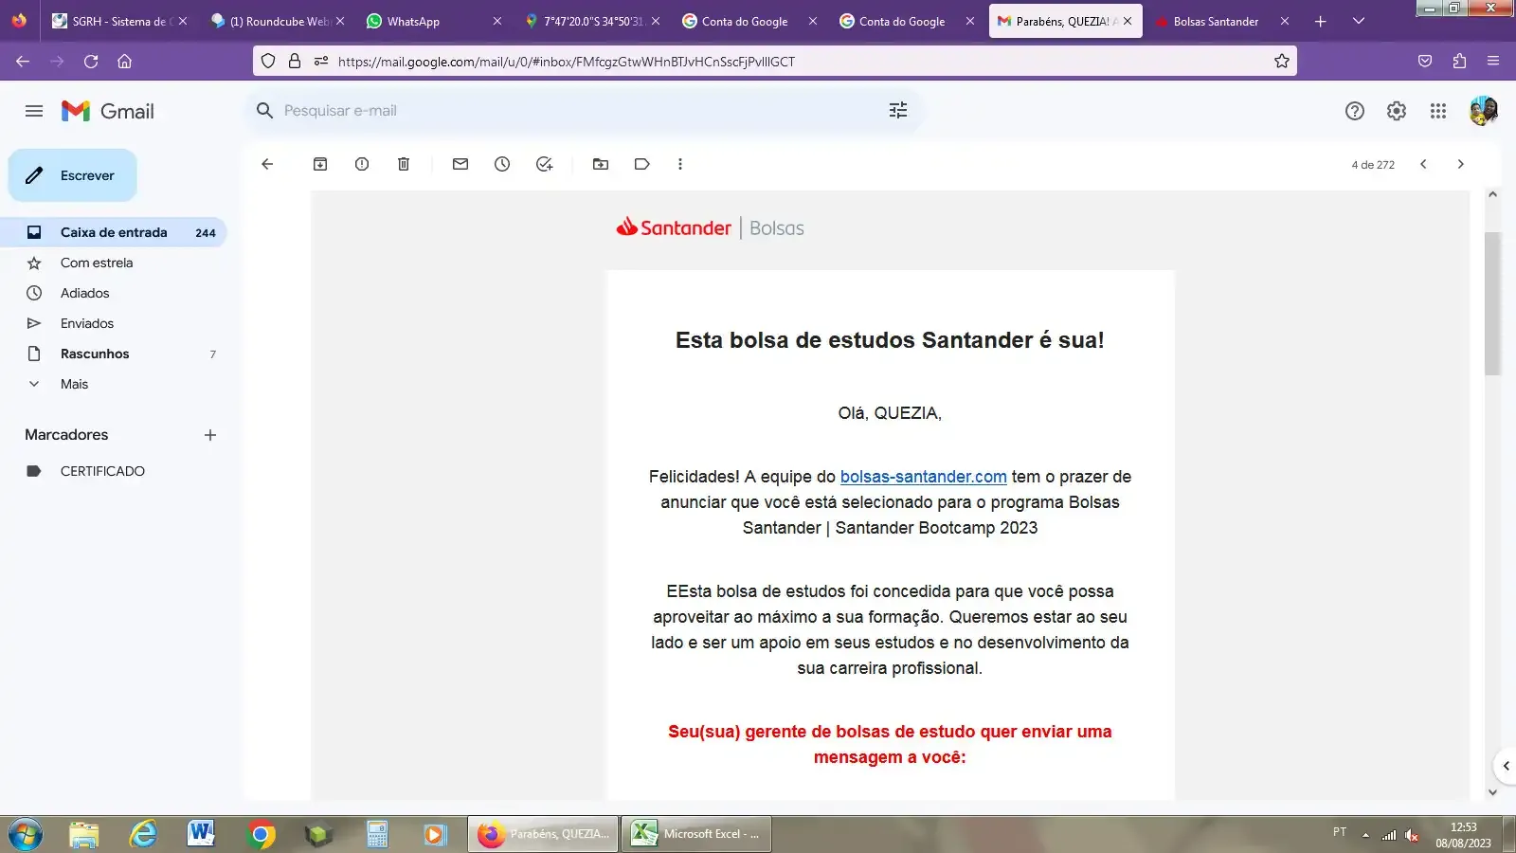Show Gmail side panel arrow
Viewport: 1516px width, 853px height.
pyautogui.click(x=1506, y=766)
